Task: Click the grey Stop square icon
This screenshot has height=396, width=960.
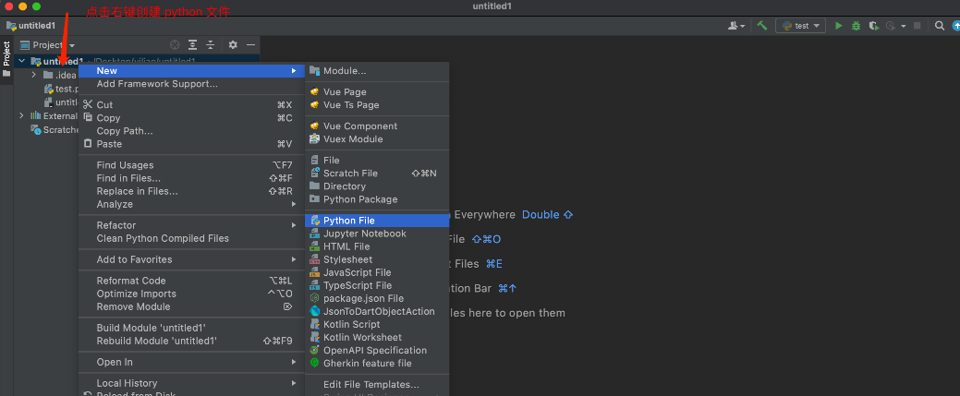Action: 917,26
